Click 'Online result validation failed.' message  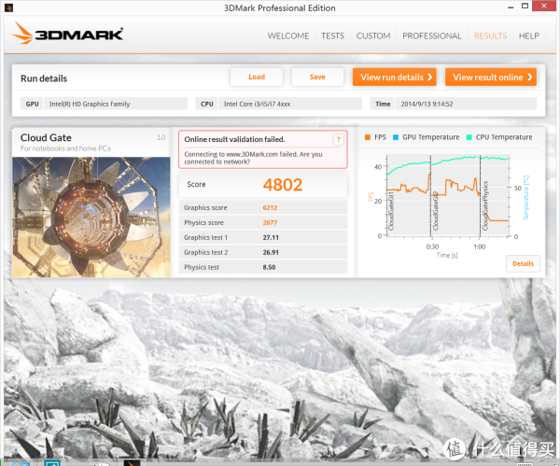(234, 139)
